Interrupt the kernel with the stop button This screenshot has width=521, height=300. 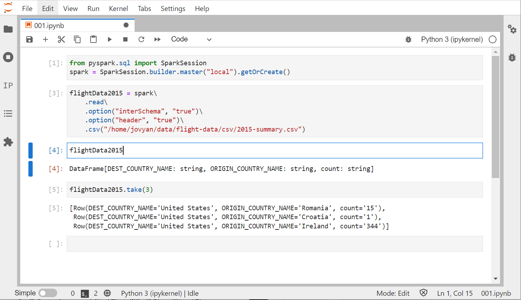pyautogui.click(x=125, y=39)
